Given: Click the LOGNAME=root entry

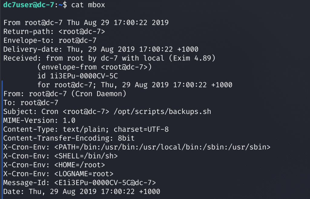Looking at the screenshot, I should pyautogui.click(x=84, y=174).
